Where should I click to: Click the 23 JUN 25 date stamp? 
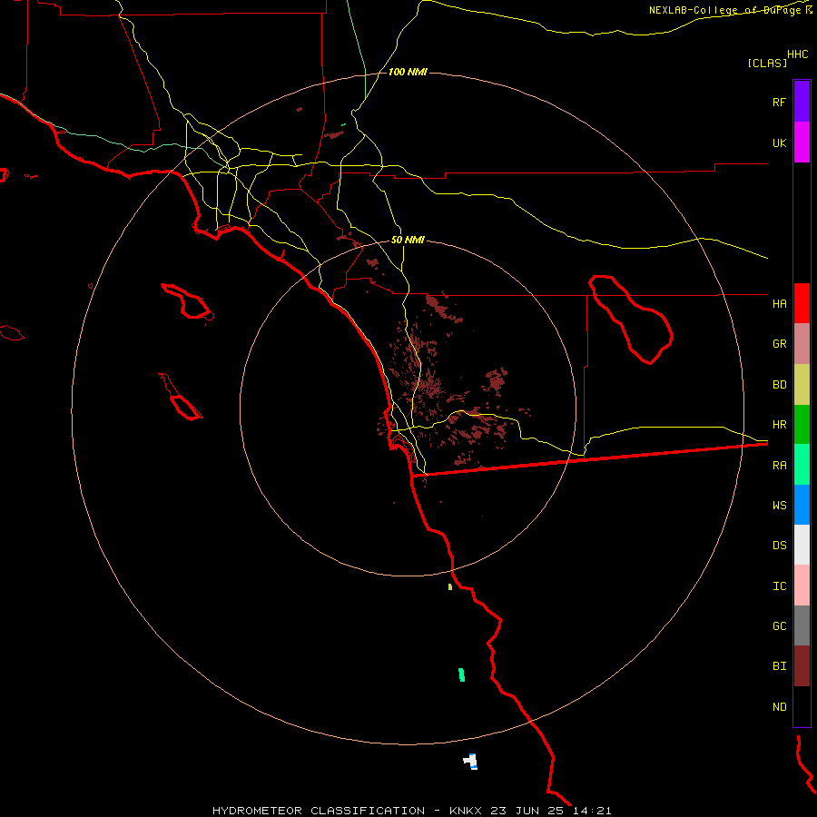click(x=527, y=811)
